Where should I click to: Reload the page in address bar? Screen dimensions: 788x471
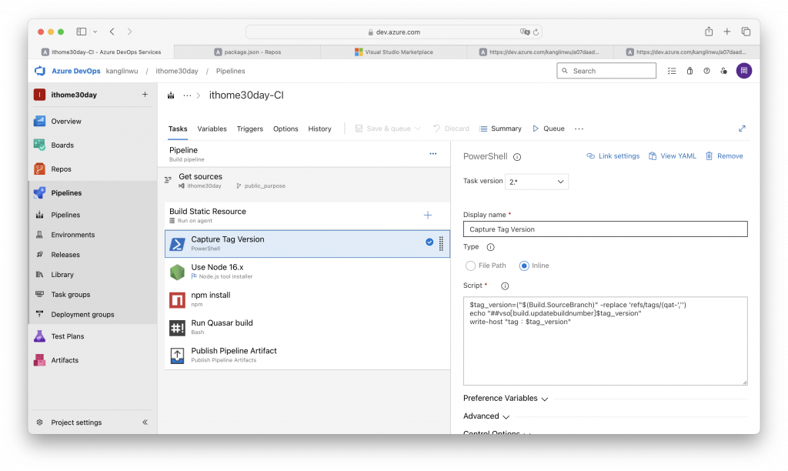(536, 32)
